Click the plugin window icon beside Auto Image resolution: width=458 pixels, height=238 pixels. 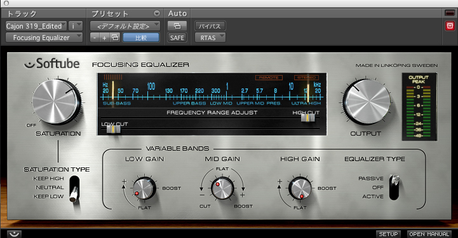pyautogui.click(x=177, y=26)
